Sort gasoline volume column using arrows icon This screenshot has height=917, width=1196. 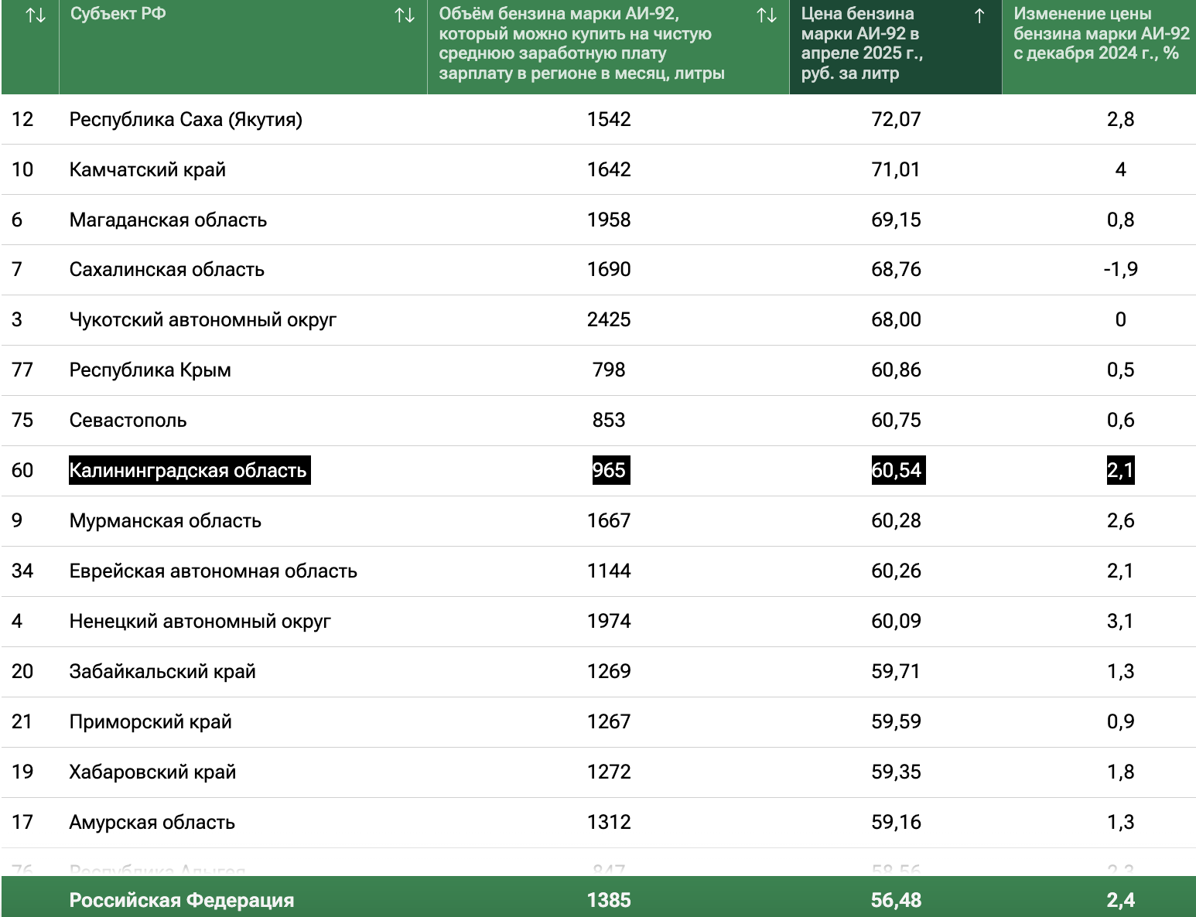(x=767, y=15)
